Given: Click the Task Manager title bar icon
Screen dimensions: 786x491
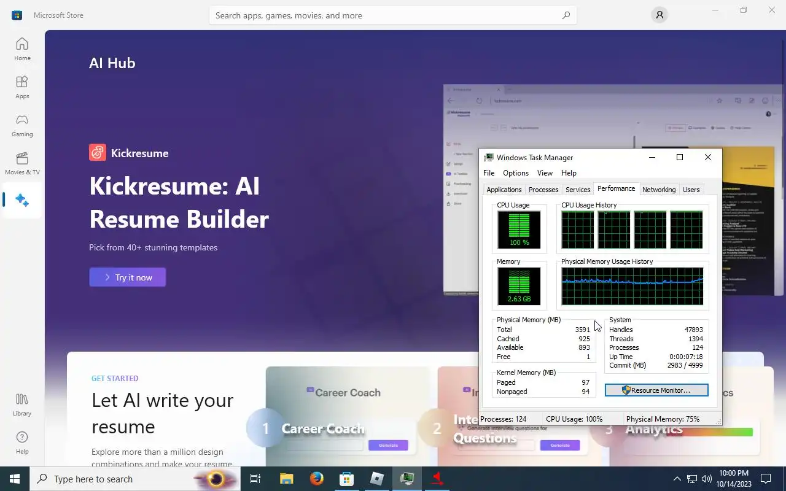Looking at the screenshot, I should 489,158.
